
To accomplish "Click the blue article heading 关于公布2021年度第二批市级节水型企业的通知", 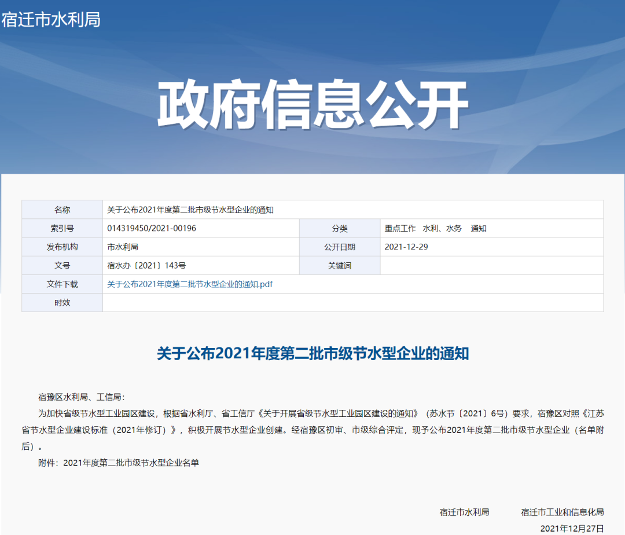I will click(x=312, y=354).
